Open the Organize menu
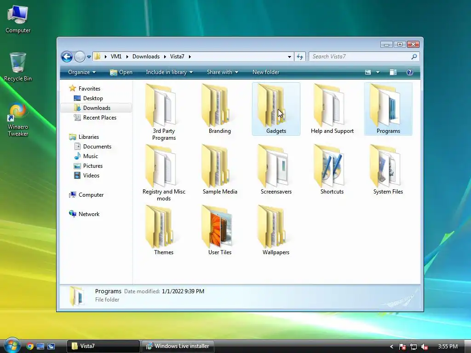 point(82,72)
